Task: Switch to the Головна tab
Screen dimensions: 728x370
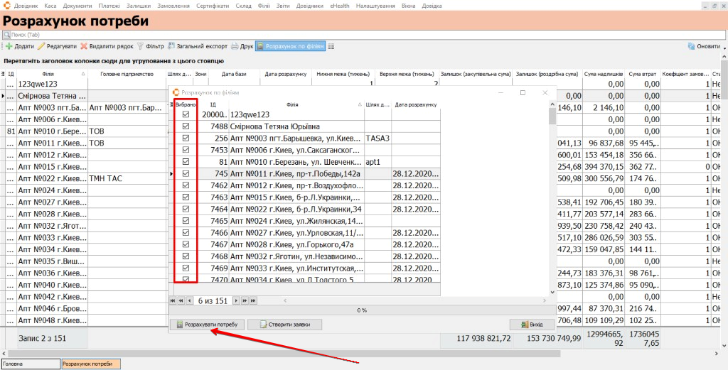Action: tap(31, 364)
